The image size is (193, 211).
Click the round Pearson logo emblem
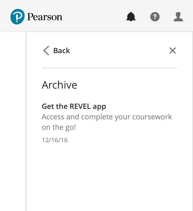(17, 17)
